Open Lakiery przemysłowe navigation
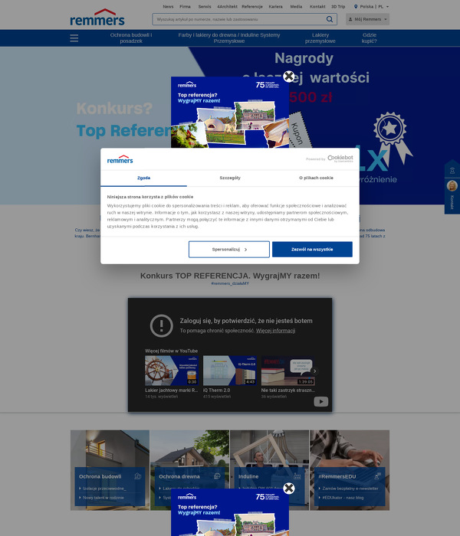 (x=320, y=38)
